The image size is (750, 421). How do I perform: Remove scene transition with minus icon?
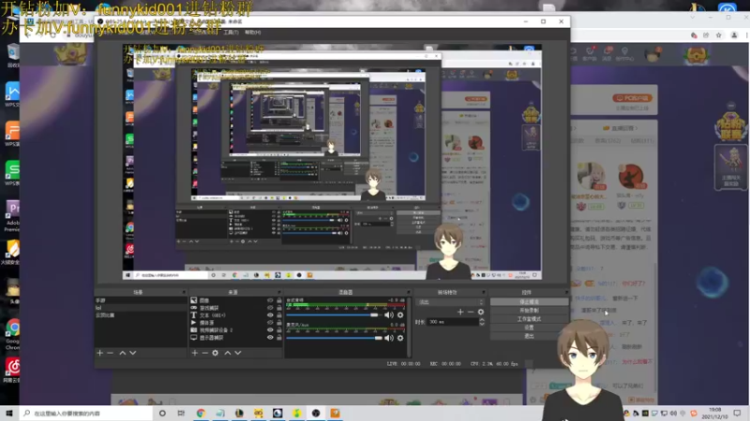[471, 312]
